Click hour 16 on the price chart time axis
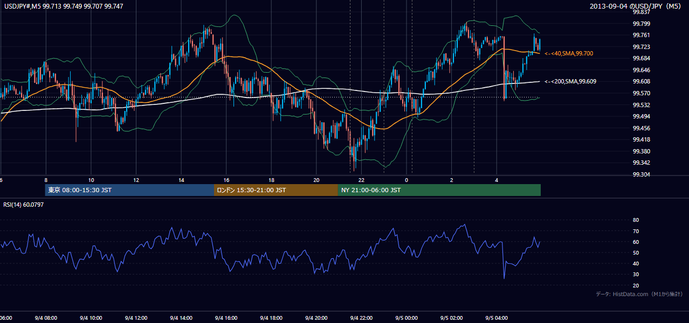 226,180
